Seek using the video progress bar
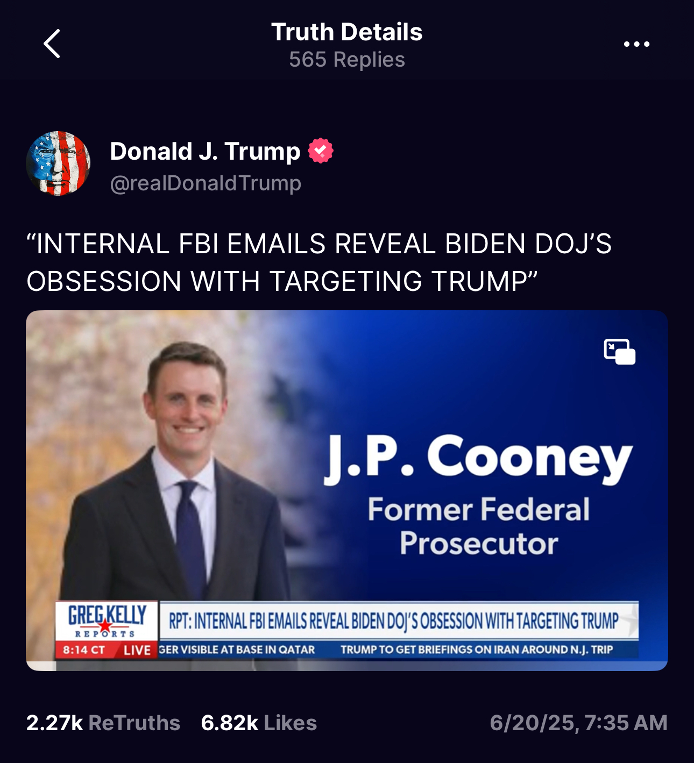 [x=347, y=666]
